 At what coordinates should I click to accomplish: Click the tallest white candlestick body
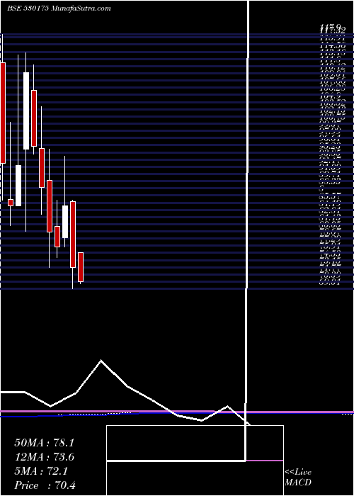(26, 111)
